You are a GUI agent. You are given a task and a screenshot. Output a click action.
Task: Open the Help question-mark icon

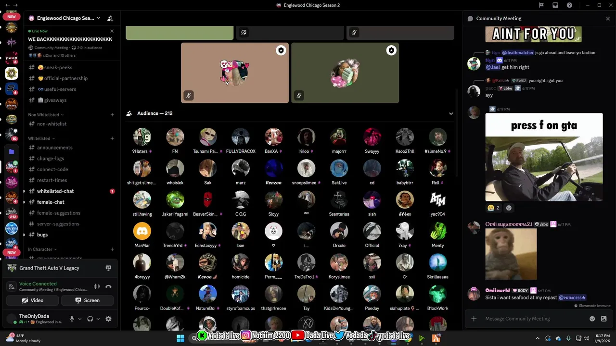tap(570, 5)
